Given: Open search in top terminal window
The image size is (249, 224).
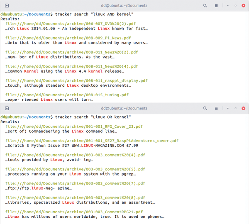Looking at the screenshot, I should 205,5.
